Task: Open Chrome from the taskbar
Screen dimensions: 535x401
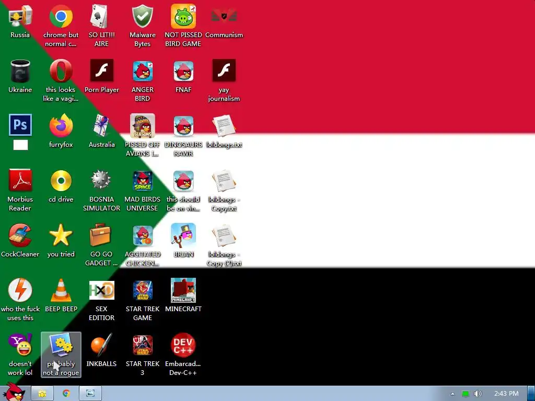Action: 66,394
